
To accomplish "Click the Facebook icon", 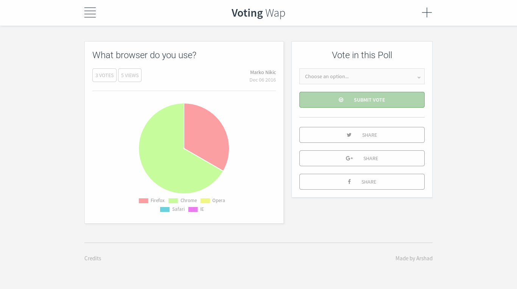I will (x=349, y=182).
